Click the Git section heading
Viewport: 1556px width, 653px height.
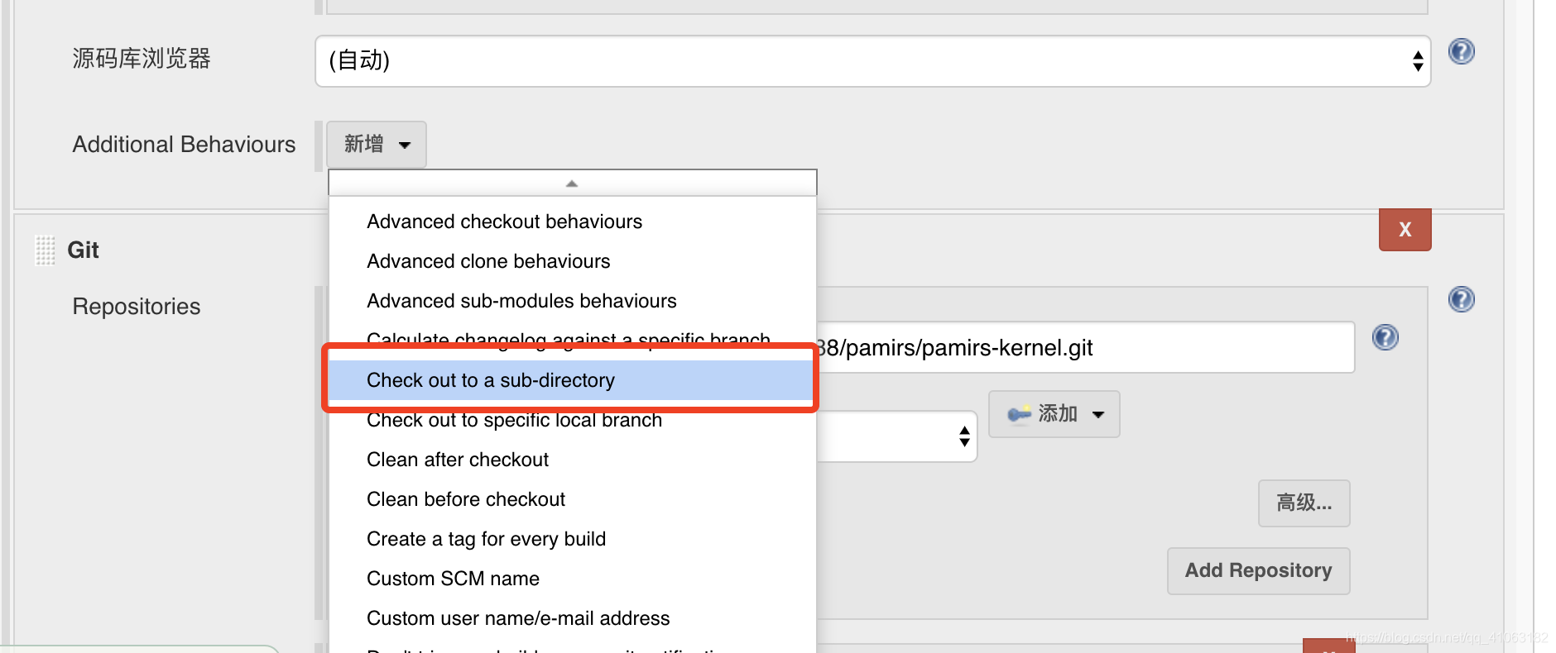83,250
